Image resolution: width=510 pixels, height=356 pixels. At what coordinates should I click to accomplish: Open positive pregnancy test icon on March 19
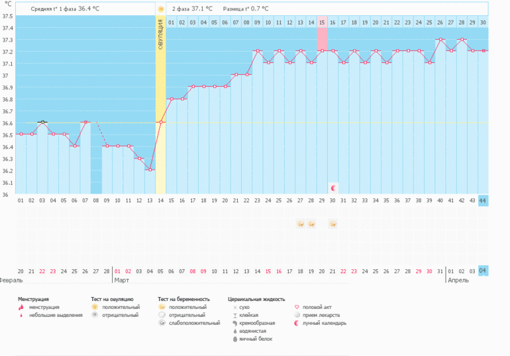[311, 224]
